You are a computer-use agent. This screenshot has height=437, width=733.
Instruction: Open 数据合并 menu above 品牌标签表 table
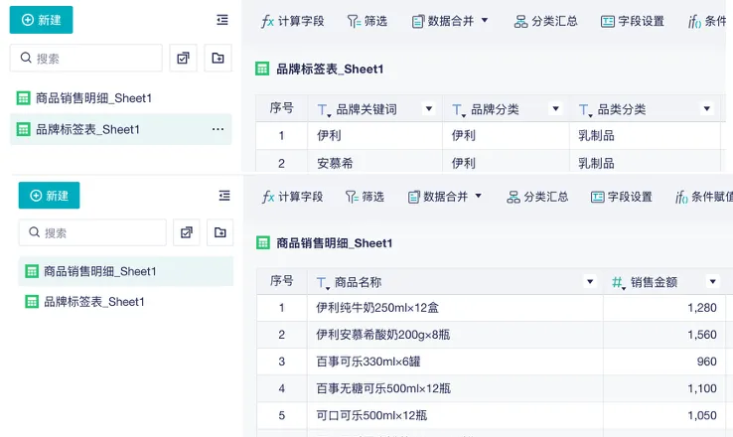[449, 21]
